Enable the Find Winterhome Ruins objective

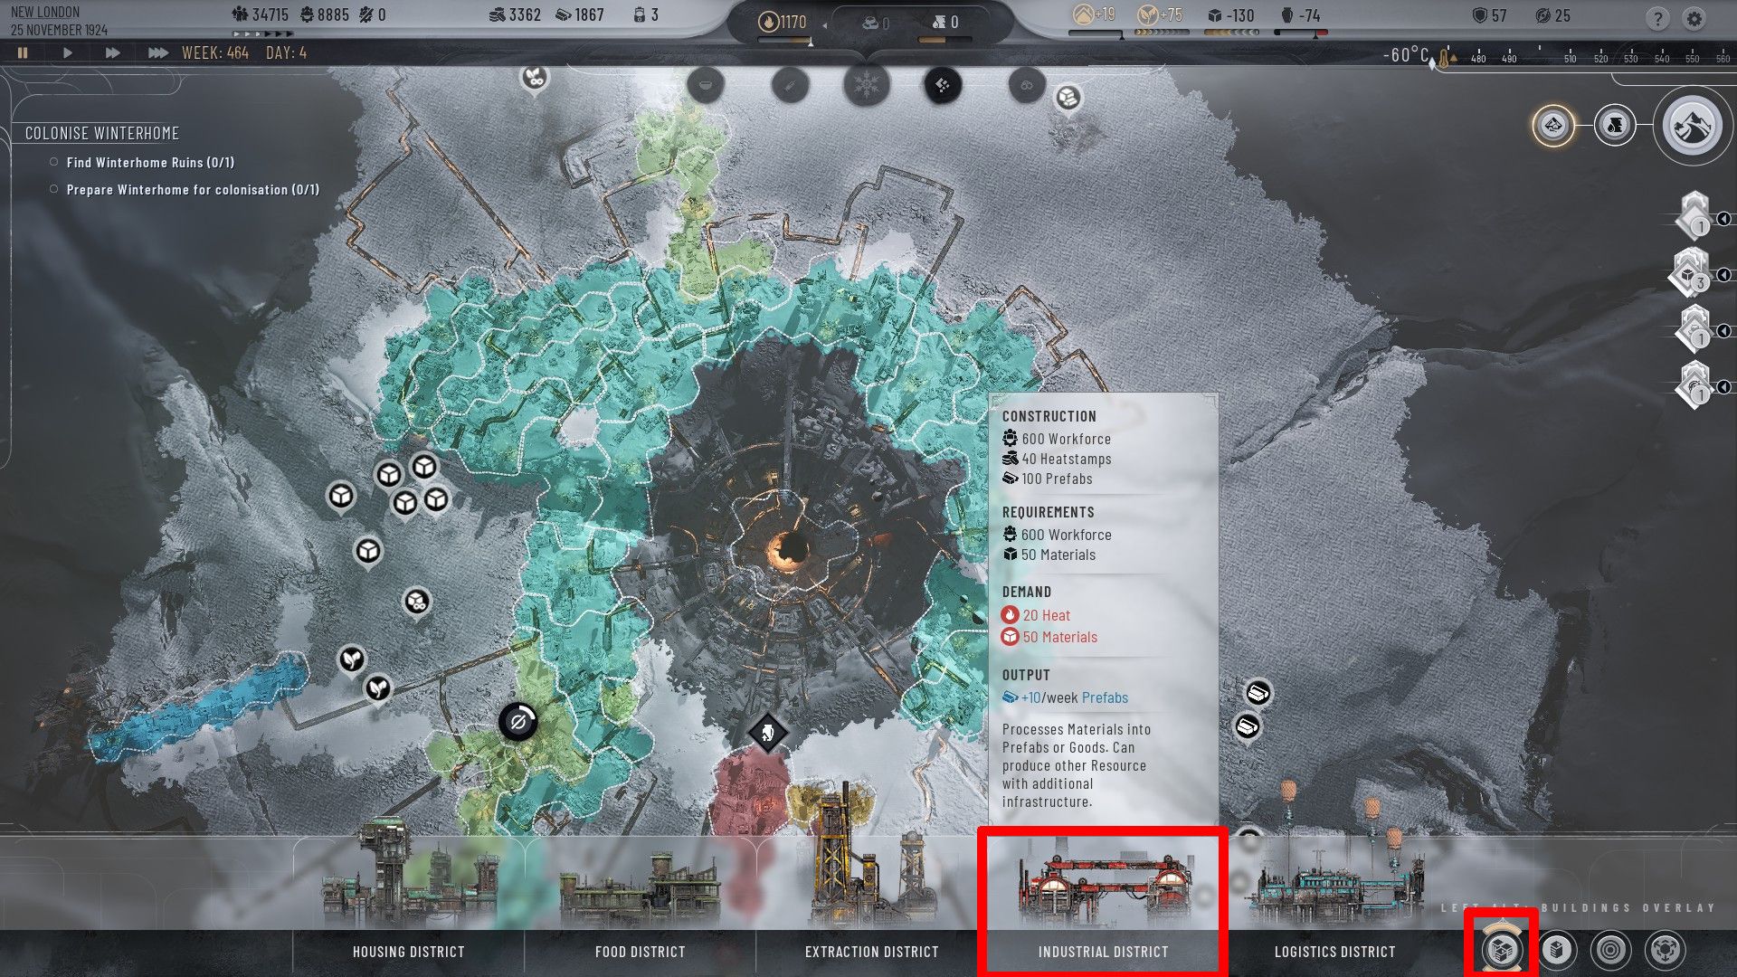(x=56, y=161)
